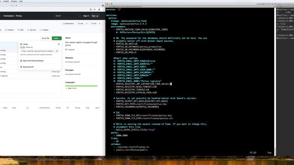Click the green Code dropdown button
Screen dimensions: 294x165
pos(57,38)
